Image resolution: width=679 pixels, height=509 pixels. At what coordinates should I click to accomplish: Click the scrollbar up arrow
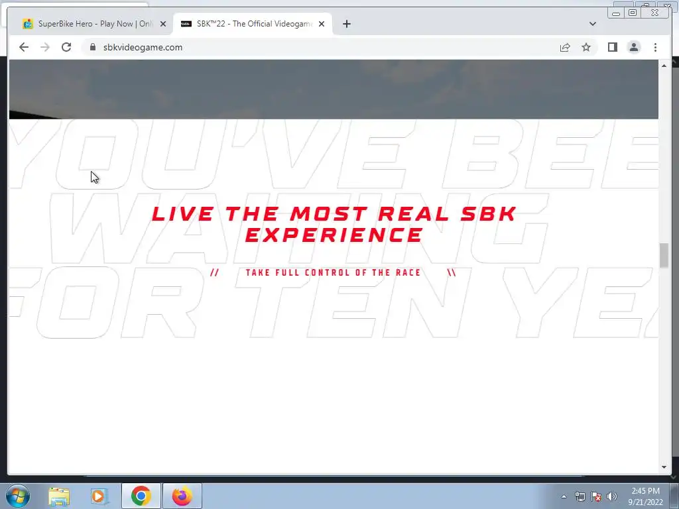pyautogui.click(x=664, y=66)
